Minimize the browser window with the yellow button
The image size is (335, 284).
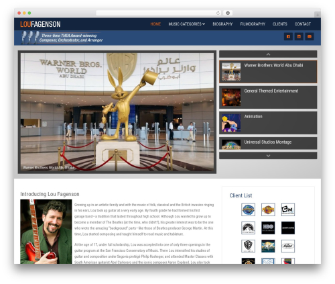point(24,13)
